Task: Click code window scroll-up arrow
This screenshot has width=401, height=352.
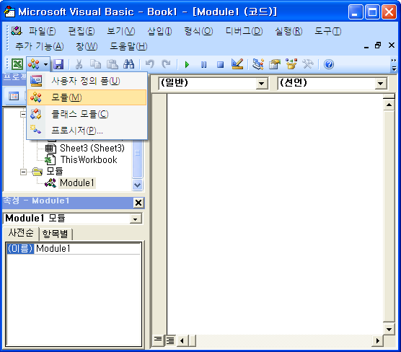Action: point(389,105)
